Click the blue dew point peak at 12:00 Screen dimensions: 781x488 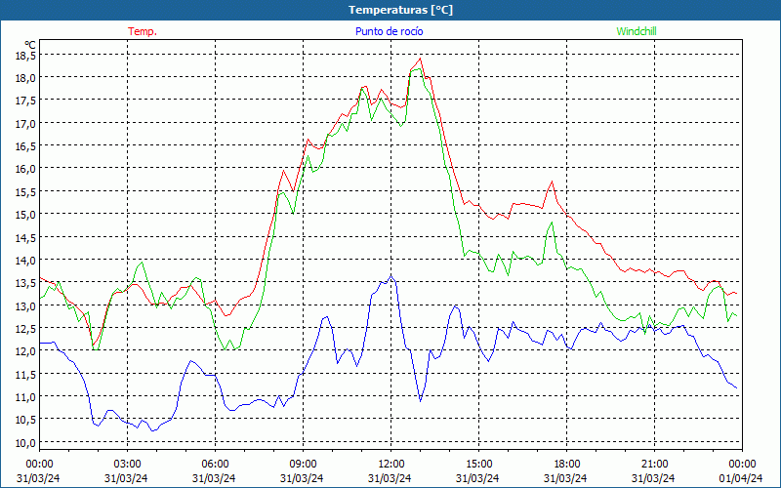tap(391, 275)
